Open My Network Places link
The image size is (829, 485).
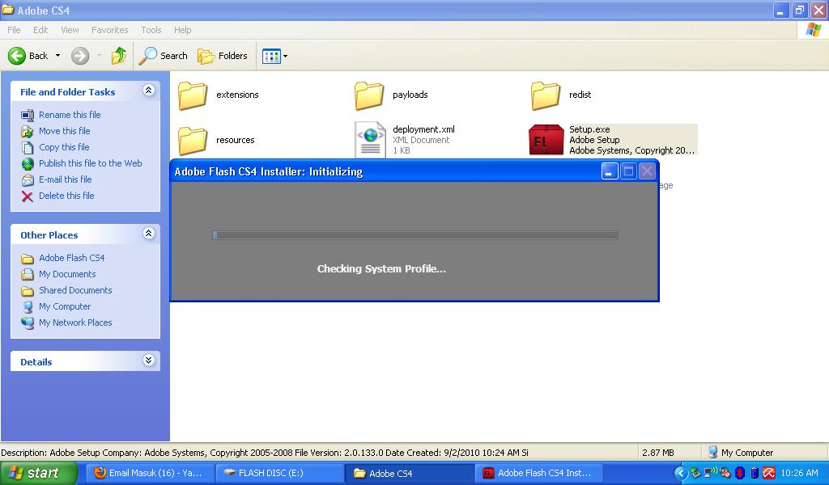75,323
